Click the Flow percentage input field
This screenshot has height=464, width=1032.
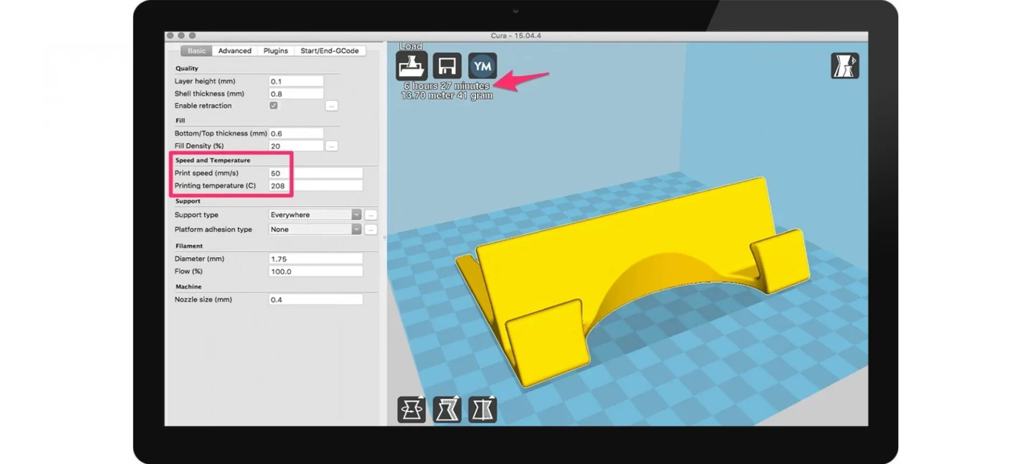(316, 272)
